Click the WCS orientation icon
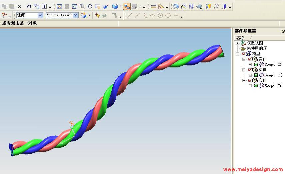This screenshot has width=285, height=174. coord(4,15)
